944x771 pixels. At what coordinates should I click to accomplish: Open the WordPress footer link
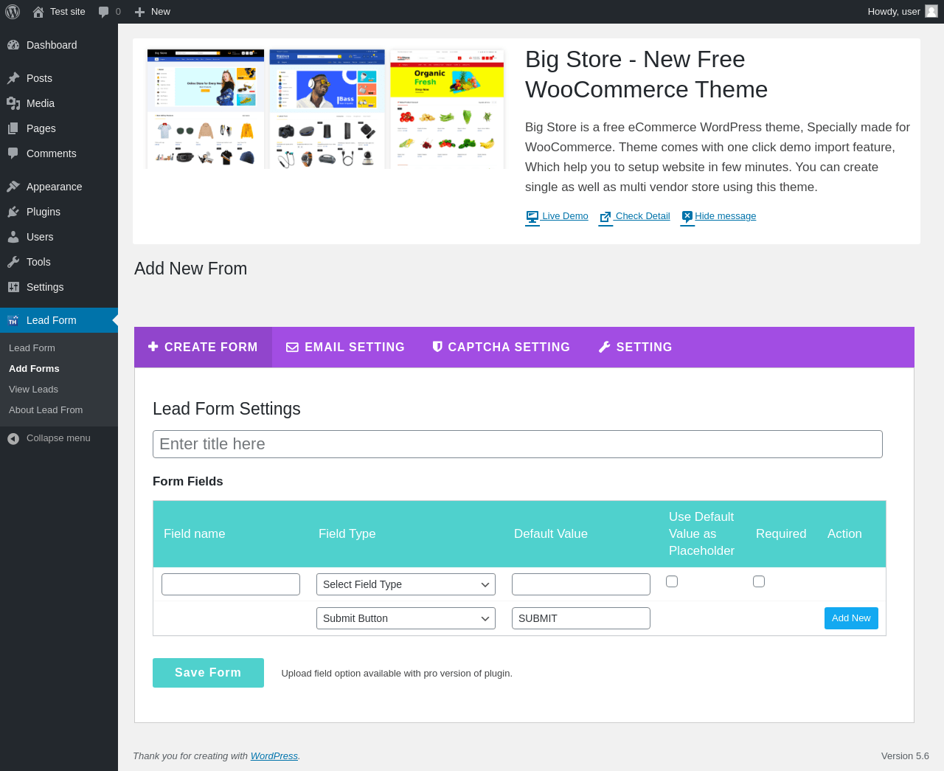point(274,756)
